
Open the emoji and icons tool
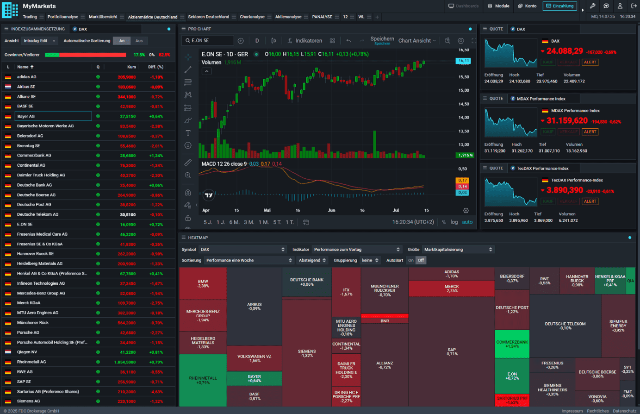(x=188, y=145)
